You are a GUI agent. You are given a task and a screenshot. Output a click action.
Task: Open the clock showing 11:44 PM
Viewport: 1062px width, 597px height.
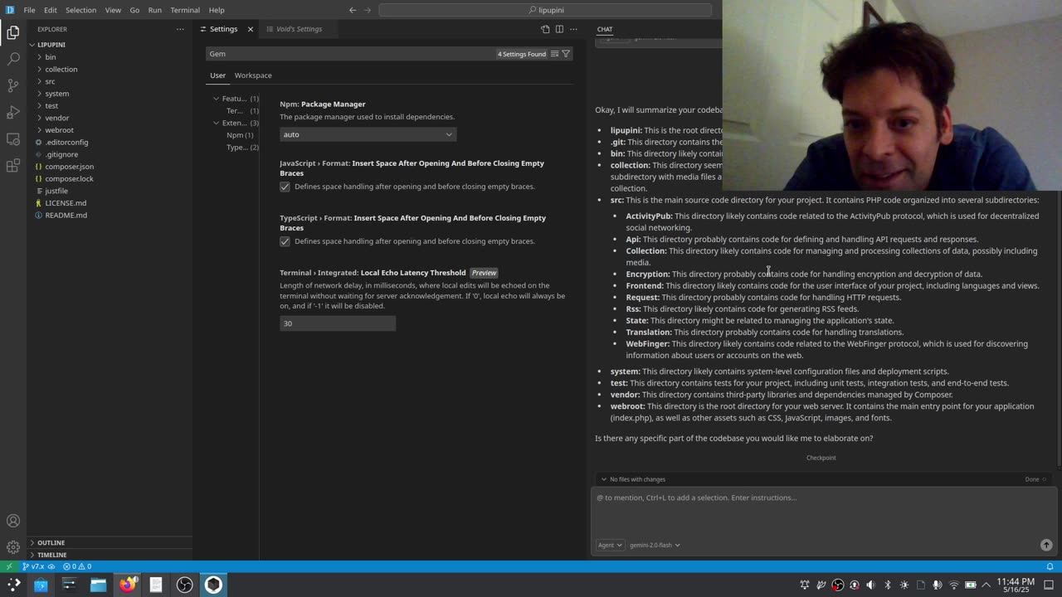1016,585
